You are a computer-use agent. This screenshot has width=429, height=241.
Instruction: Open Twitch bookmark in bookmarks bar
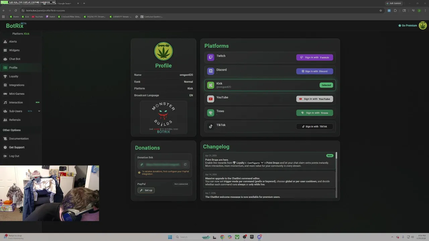tap(50, 17)
